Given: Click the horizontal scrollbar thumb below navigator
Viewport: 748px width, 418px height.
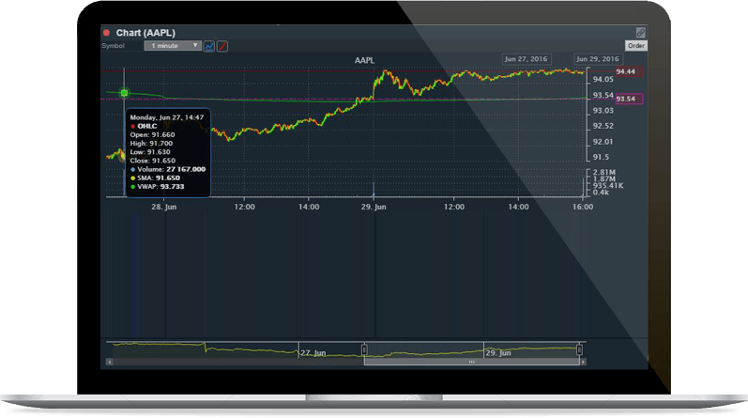Looking at the screenshot, I should pos(472,362).
